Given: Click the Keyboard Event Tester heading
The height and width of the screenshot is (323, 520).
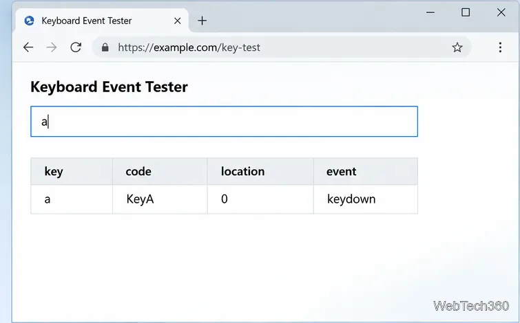Looking at the screenshot, I should coord(109,87).
